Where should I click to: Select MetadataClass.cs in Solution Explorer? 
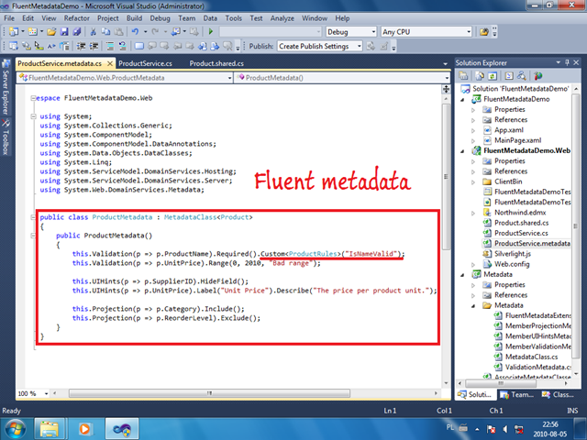coord(532,357)
